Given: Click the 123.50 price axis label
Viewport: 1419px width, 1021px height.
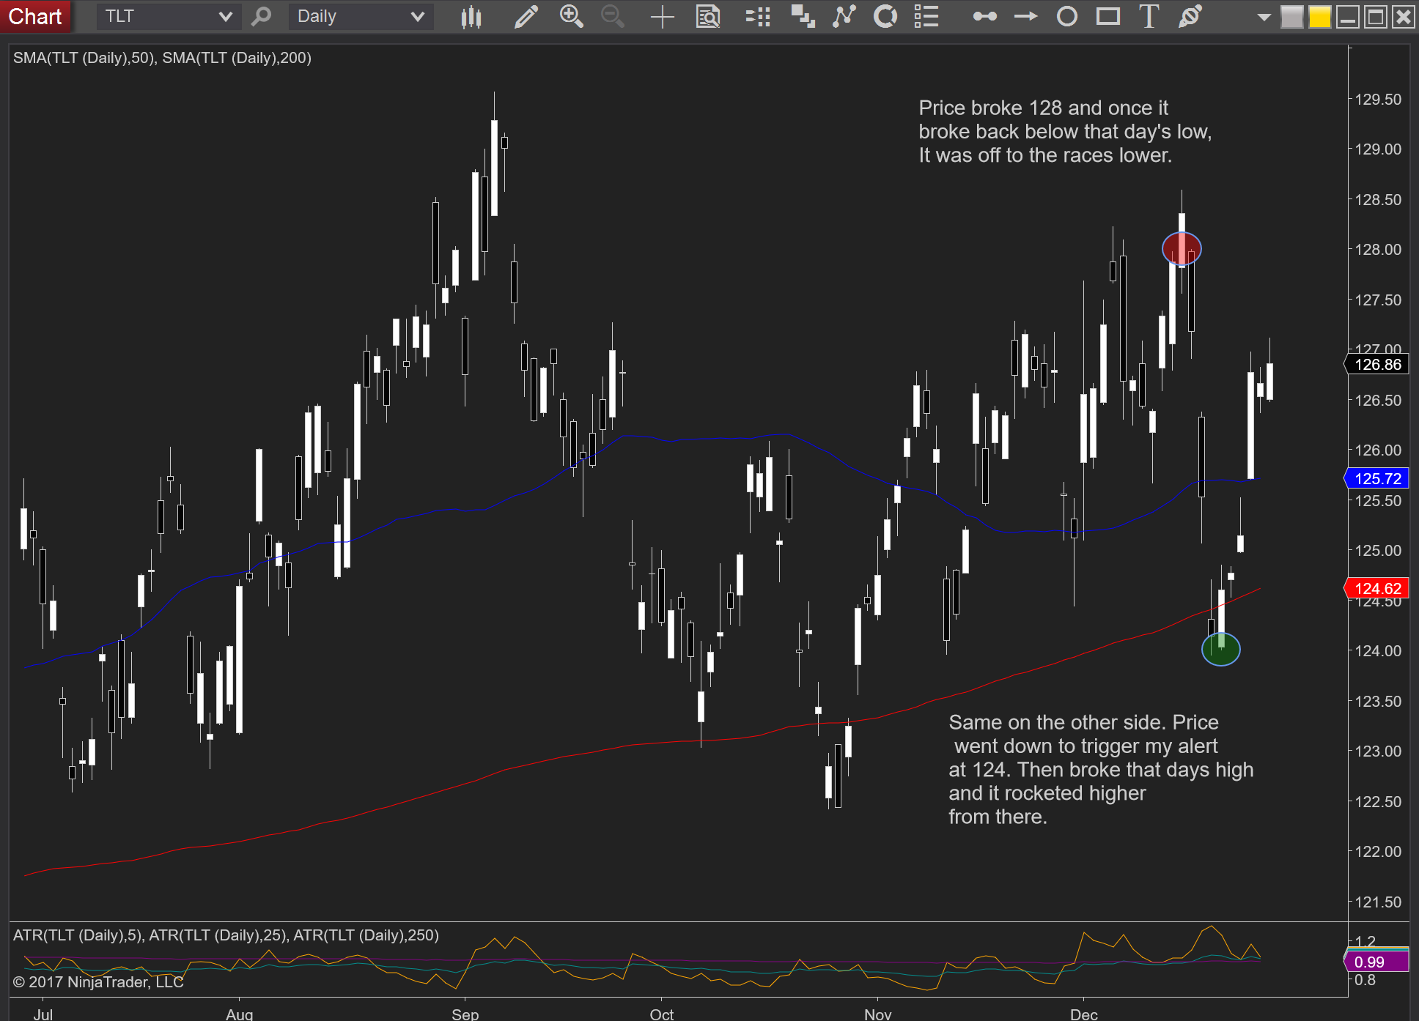Looking at the screenshot, I should pyautogui.click(x=1378, y=702).
